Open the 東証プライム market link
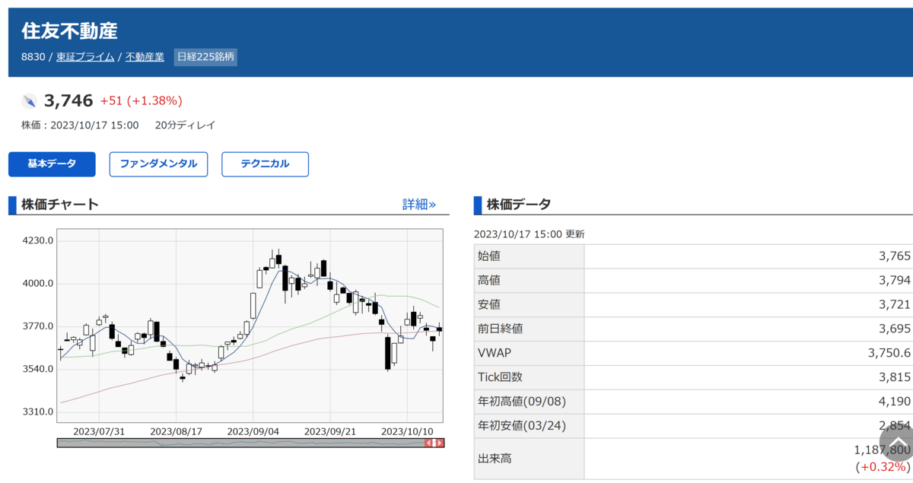Viewport: 913px width, 483px height. coord(85,57)
